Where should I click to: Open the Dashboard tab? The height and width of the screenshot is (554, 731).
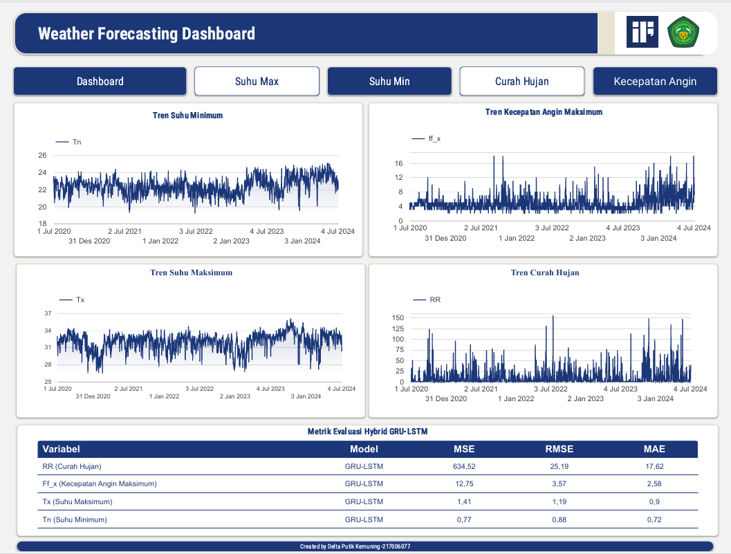[x=100, y=82]
